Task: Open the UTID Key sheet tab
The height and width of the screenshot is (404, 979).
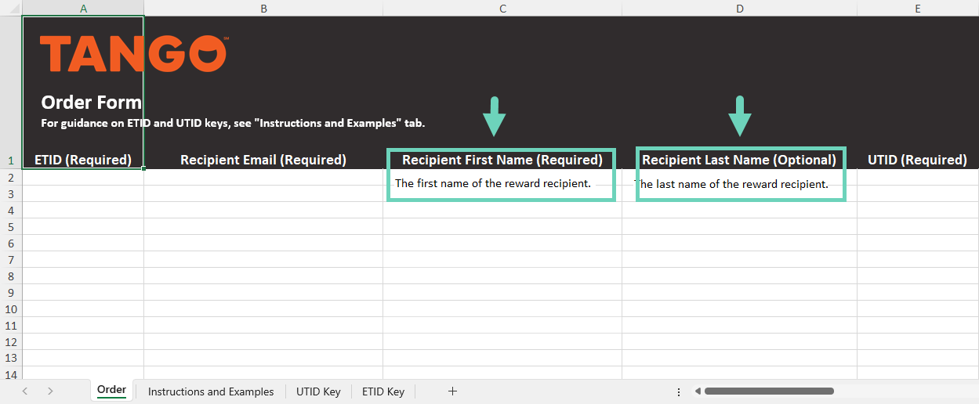Action: tap(318, 391)
